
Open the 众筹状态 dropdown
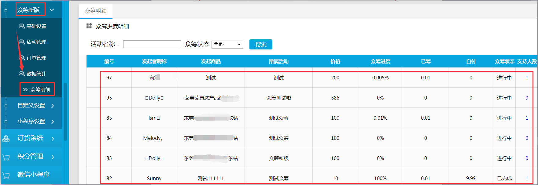(x=227, y=44)
